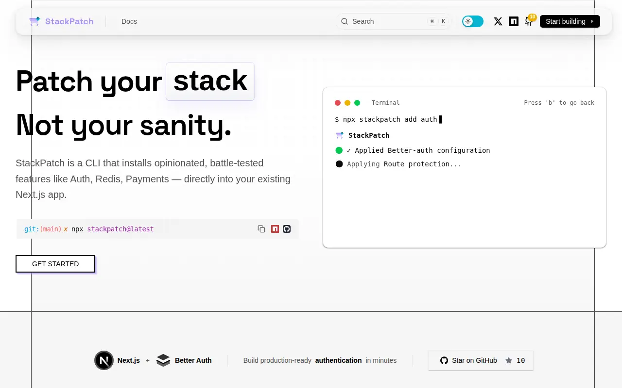This screenshot has height=388, width=622.
Task: Click the black dot beside Applying Route protection
Action: click(339, 164)
